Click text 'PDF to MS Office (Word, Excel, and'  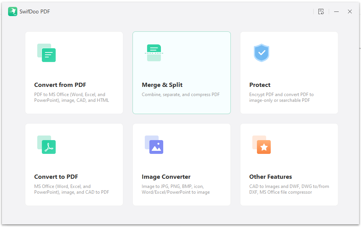[70, 95]
